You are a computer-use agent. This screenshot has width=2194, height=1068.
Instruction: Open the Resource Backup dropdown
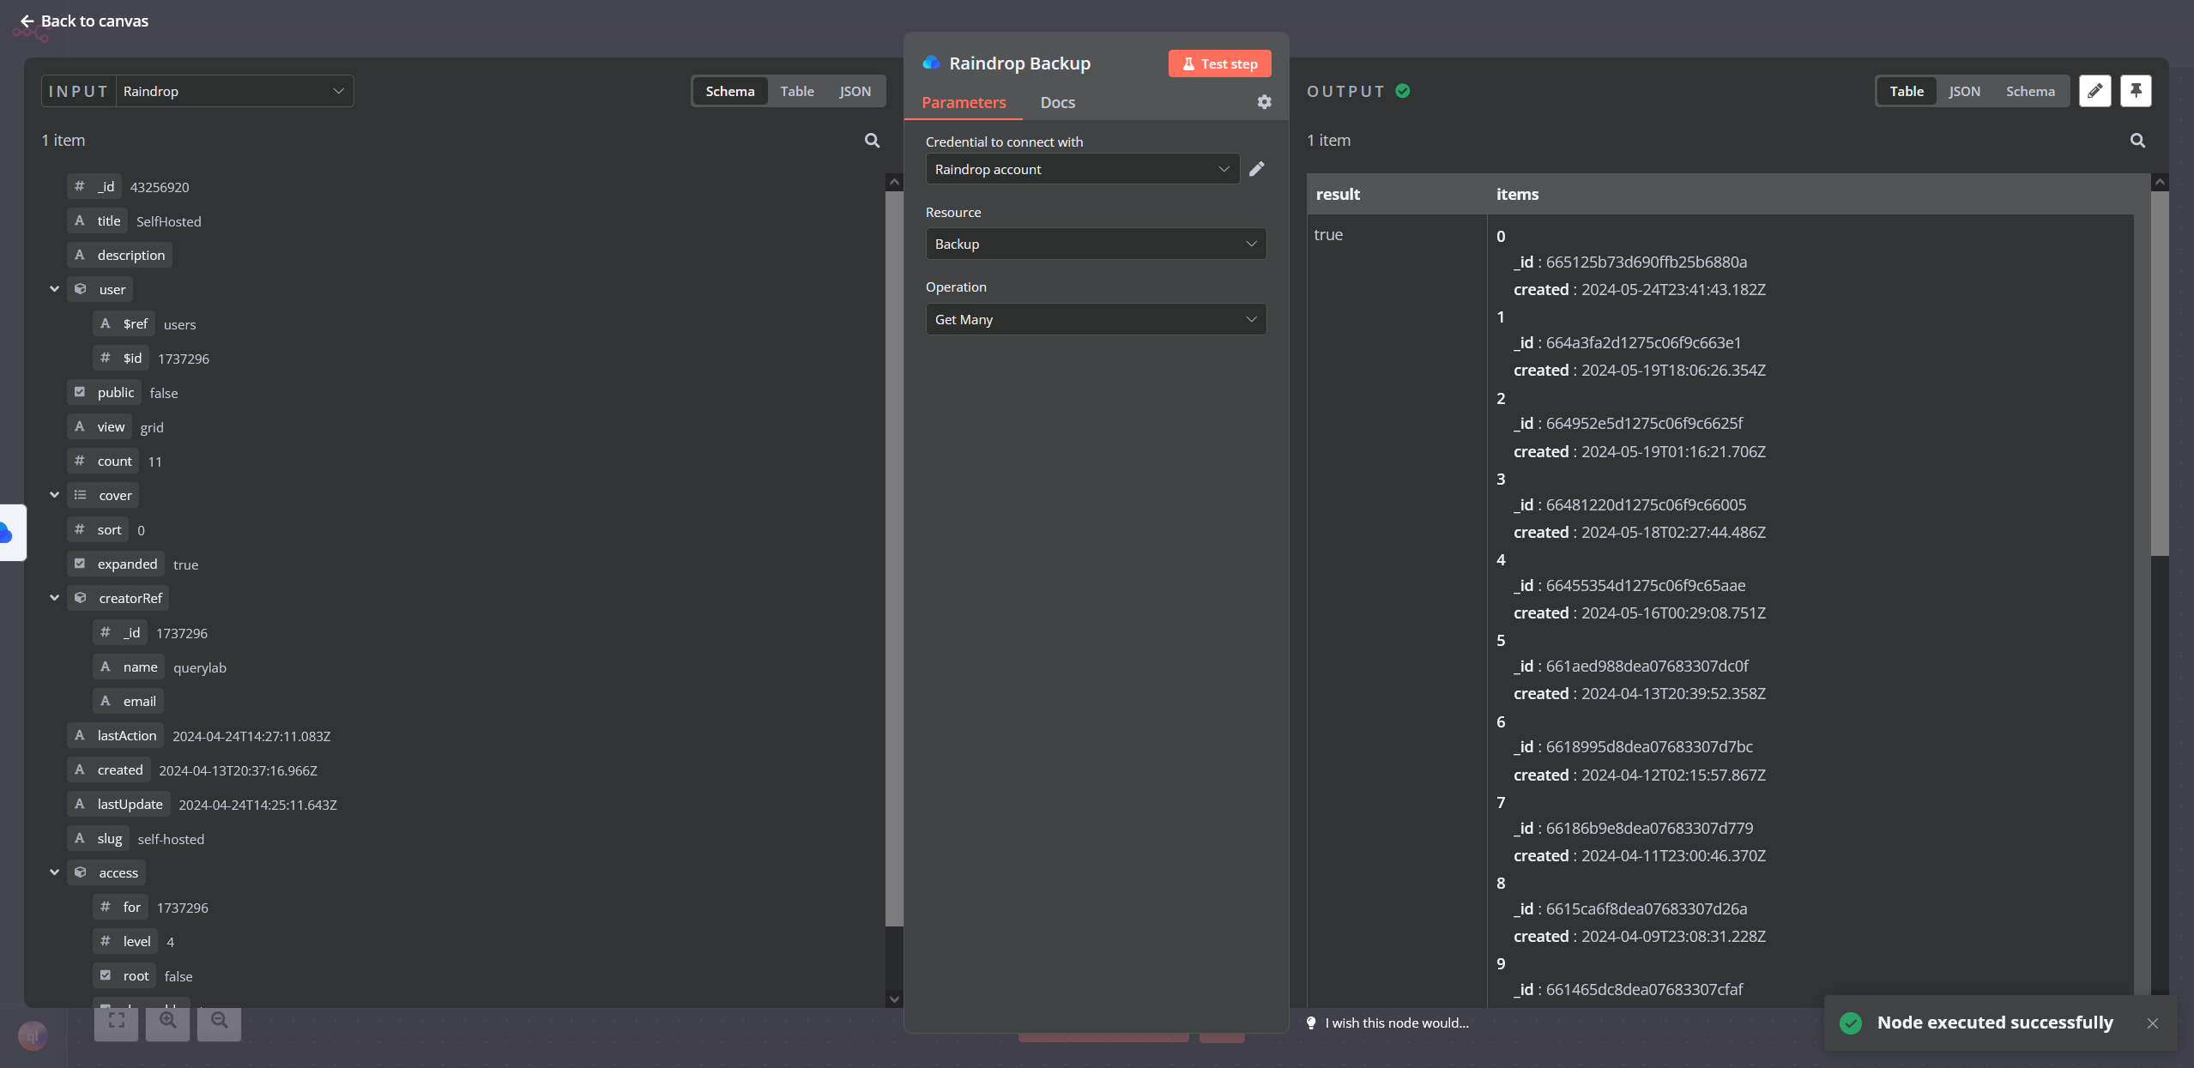pos(1096,244)
